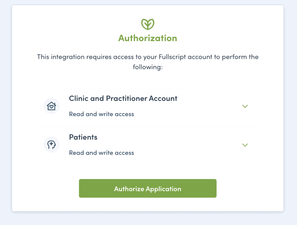Screen dimensions: 297x225
Task: Click the patient head icon
Action: [52, 145]
